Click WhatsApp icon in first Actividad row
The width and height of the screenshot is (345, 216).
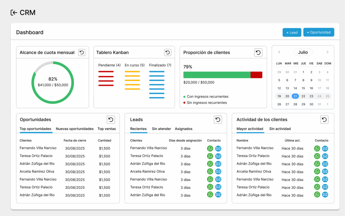pyautogui.click(x=317, y=148)
